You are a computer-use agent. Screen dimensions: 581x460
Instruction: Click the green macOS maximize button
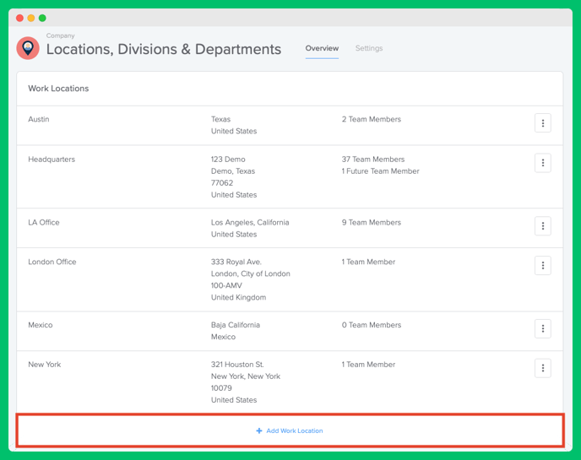42,18
